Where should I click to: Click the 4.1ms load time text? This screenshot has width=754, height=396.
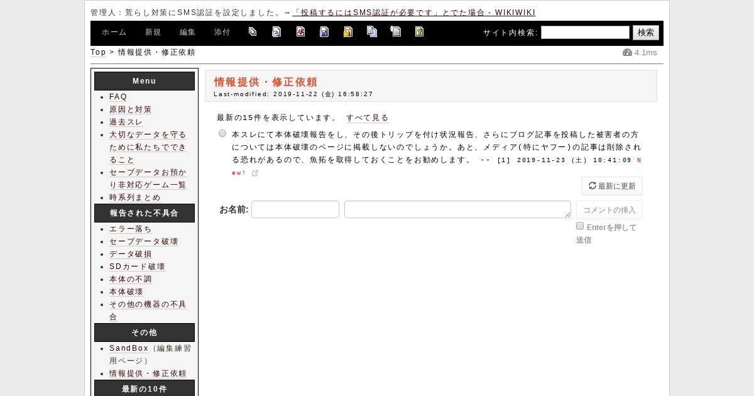click(x=645, y=53)
